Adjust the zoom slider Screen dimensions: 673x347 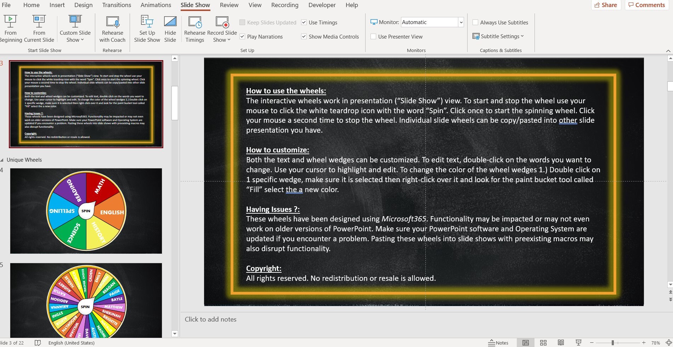(612, 343)
